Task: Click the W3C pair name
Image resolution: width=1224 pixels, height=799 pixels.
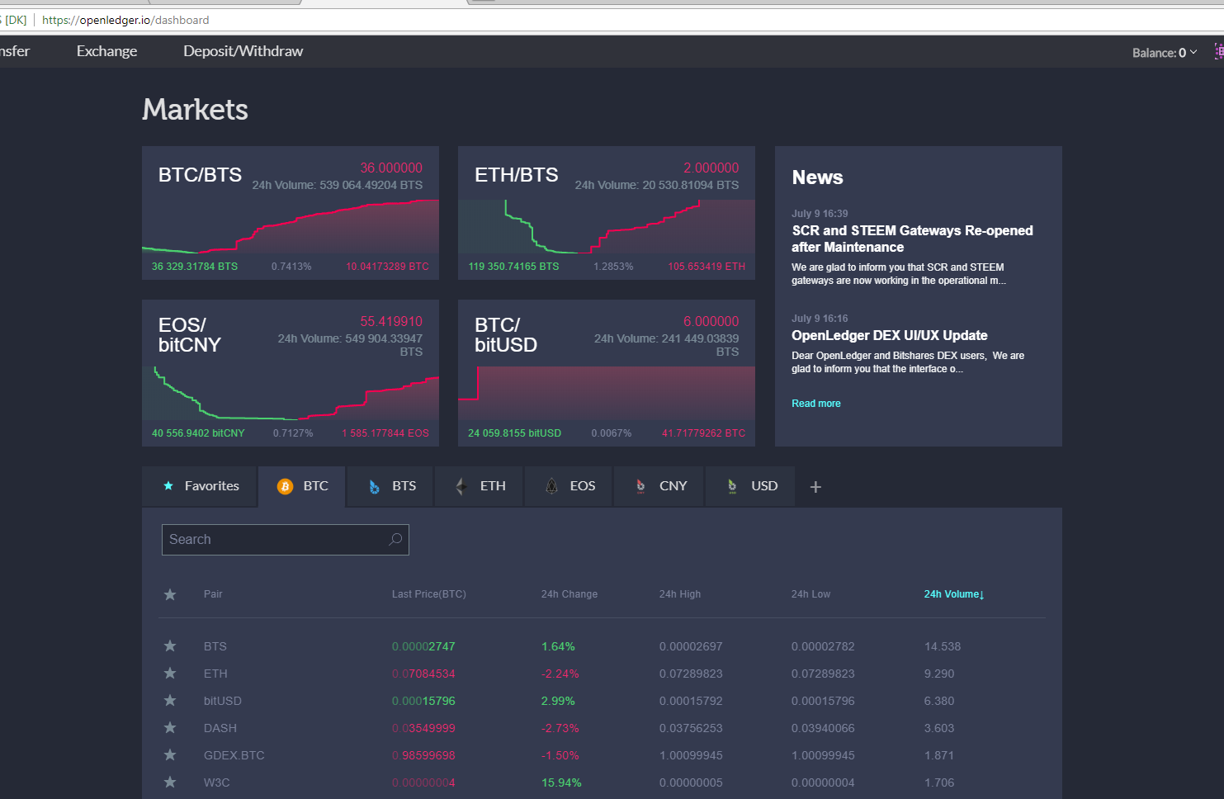Action: click(x=217, y=782)
